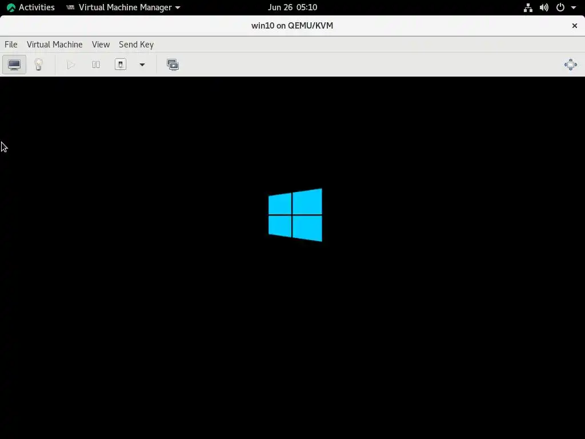Show virtual hardware details lightbulb

[38, 65]
